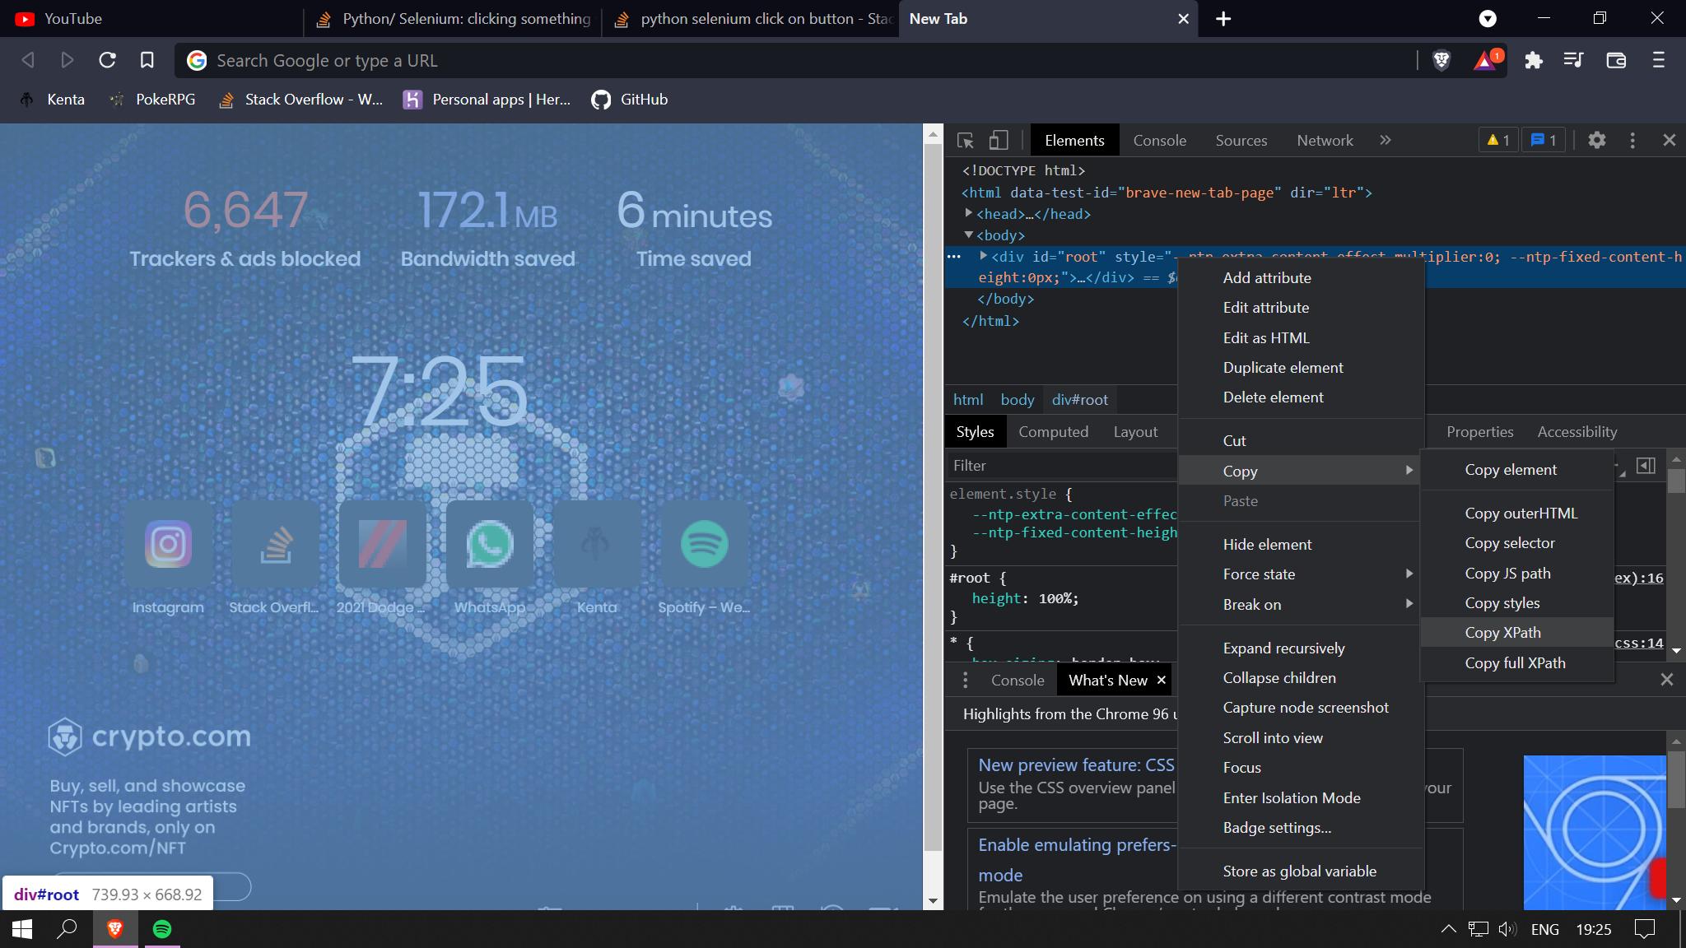The image size is (1686, 948).
Task: Open the warnings count badge
Action: 1497,140
